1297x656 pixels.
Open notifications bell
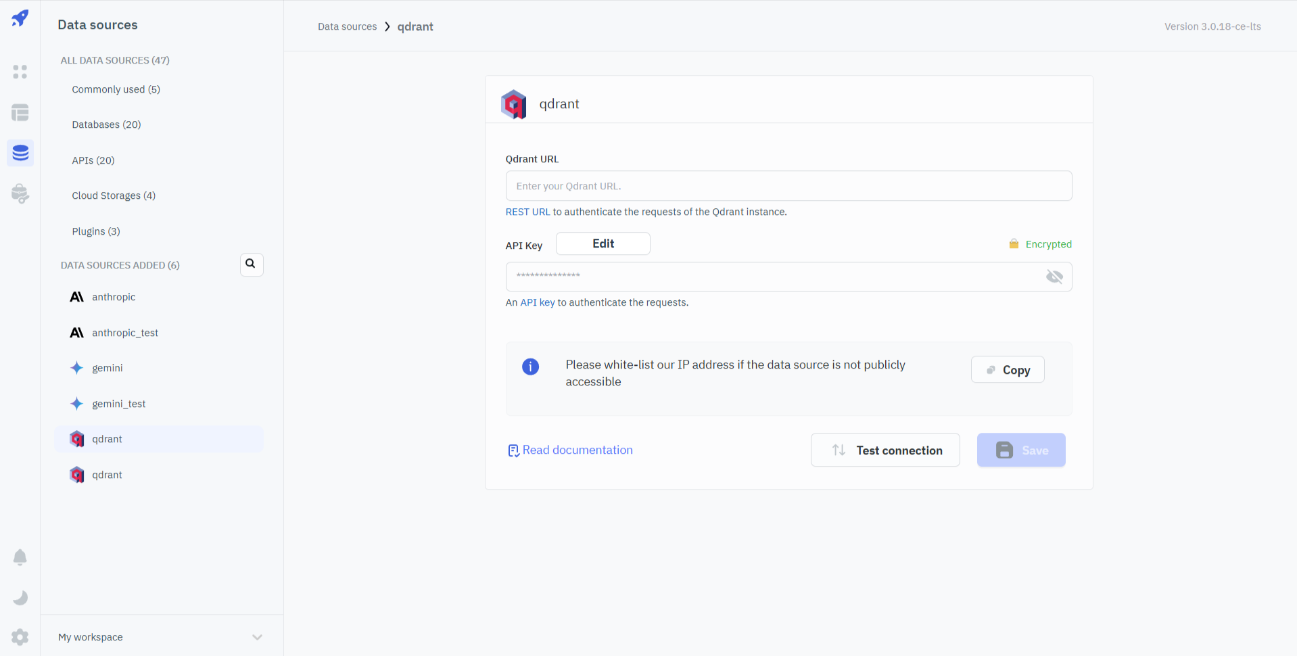tap(20, 557)
